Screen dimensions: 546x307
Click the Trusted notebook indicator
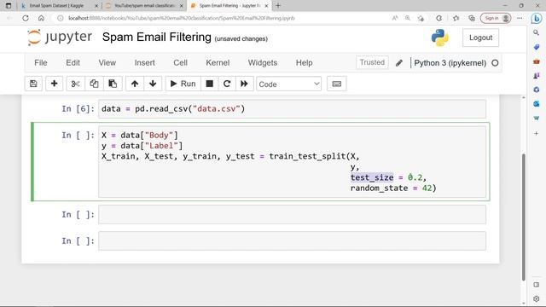372,62
